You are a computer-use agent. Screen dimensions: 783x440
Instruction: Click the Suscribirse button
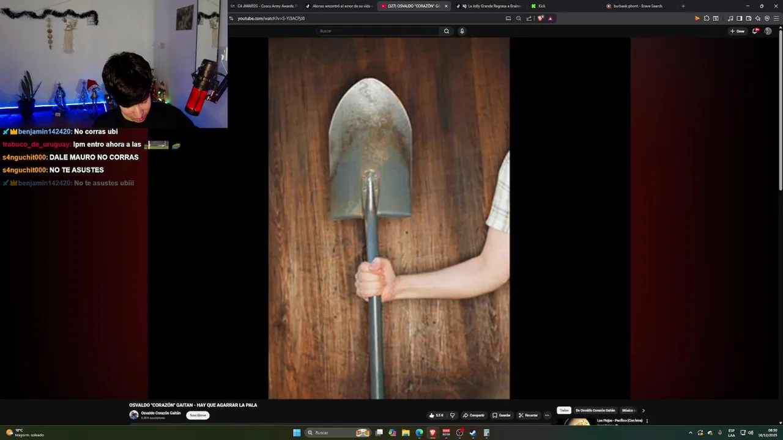pyautogui.click(x=198, y=415)
